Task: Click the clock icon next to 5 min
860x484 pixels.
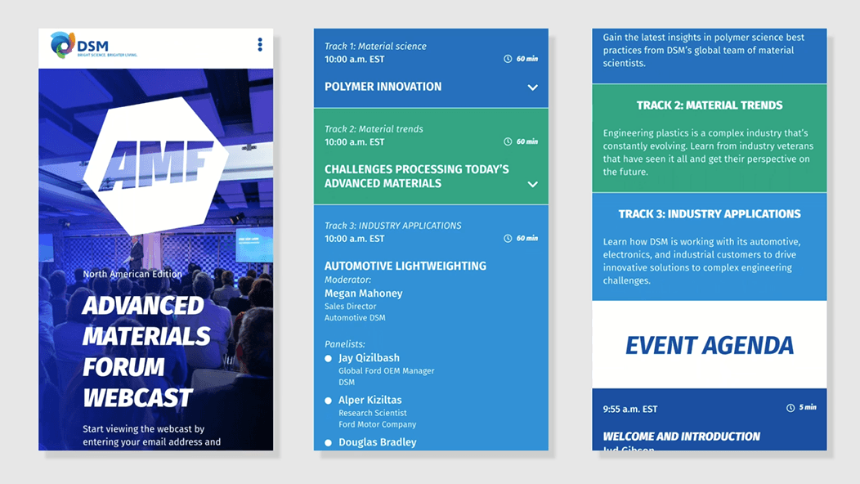Action: click(x=791, y=408)
